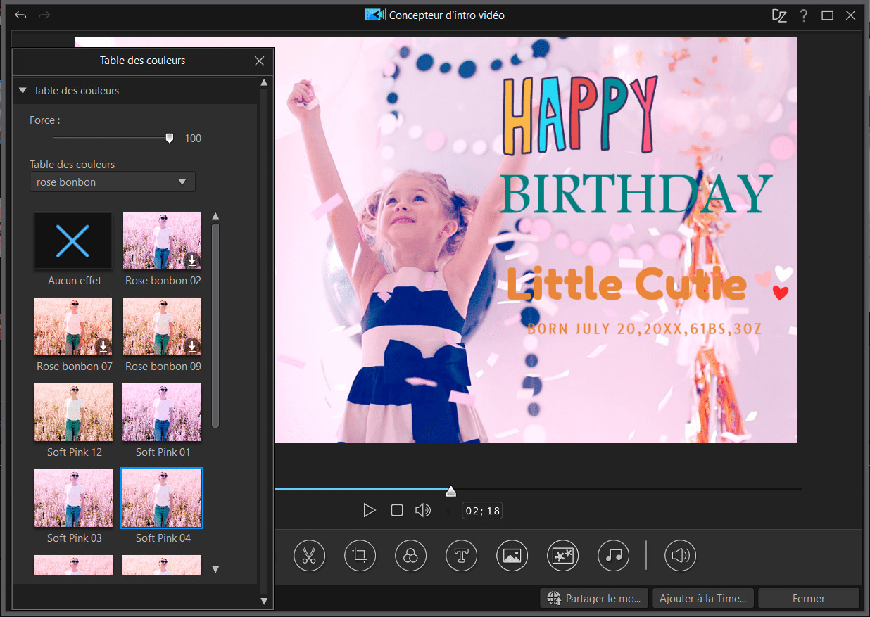
Task: Click the Fermer button
Action: pos(808,599)
